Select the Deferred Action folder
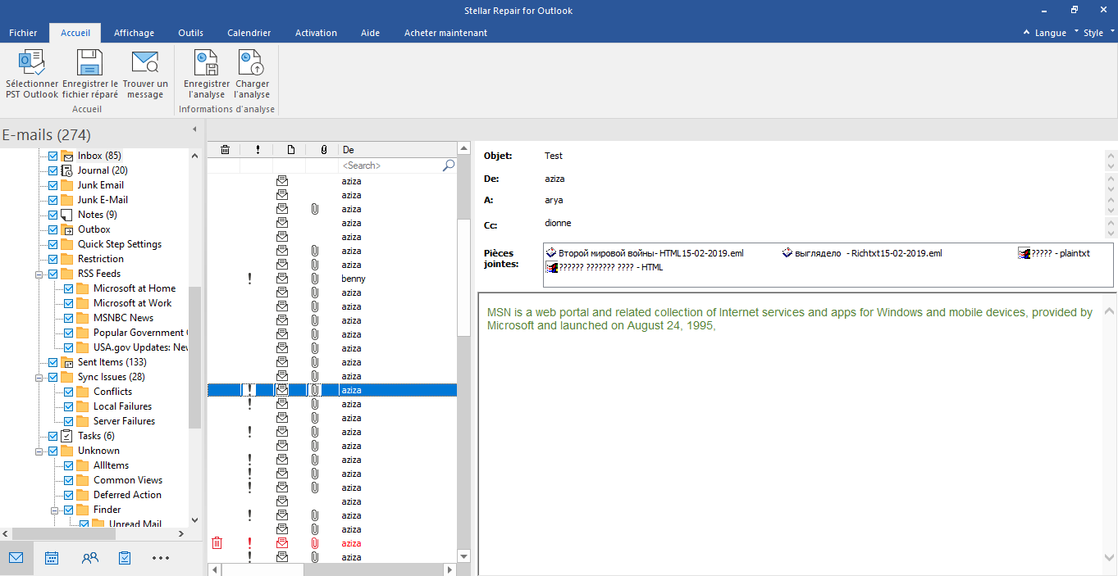 pos(127,495)
